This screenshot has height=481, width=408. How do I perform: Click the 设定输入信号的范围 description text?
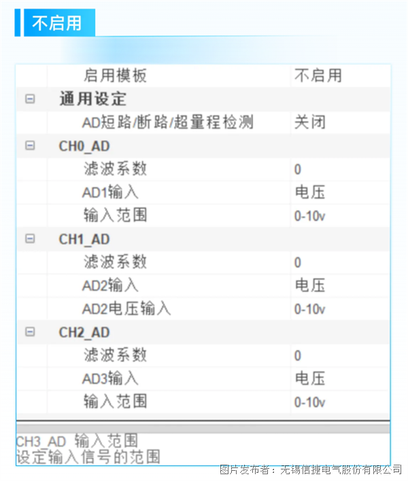click(88, 457)
